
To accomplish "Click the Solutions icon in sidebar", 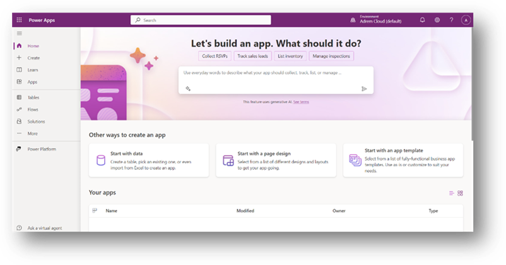I will [19, 121].
